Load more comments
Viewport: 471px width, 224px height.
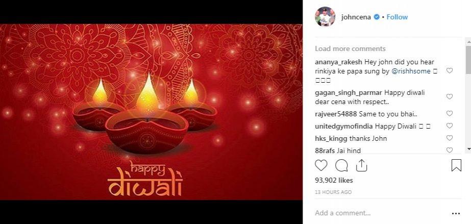coord(350,48)
